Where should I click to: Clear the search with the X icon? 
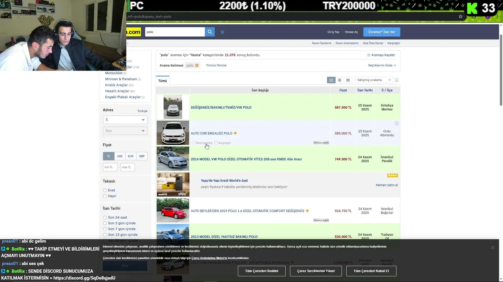[x=222, y=32]
